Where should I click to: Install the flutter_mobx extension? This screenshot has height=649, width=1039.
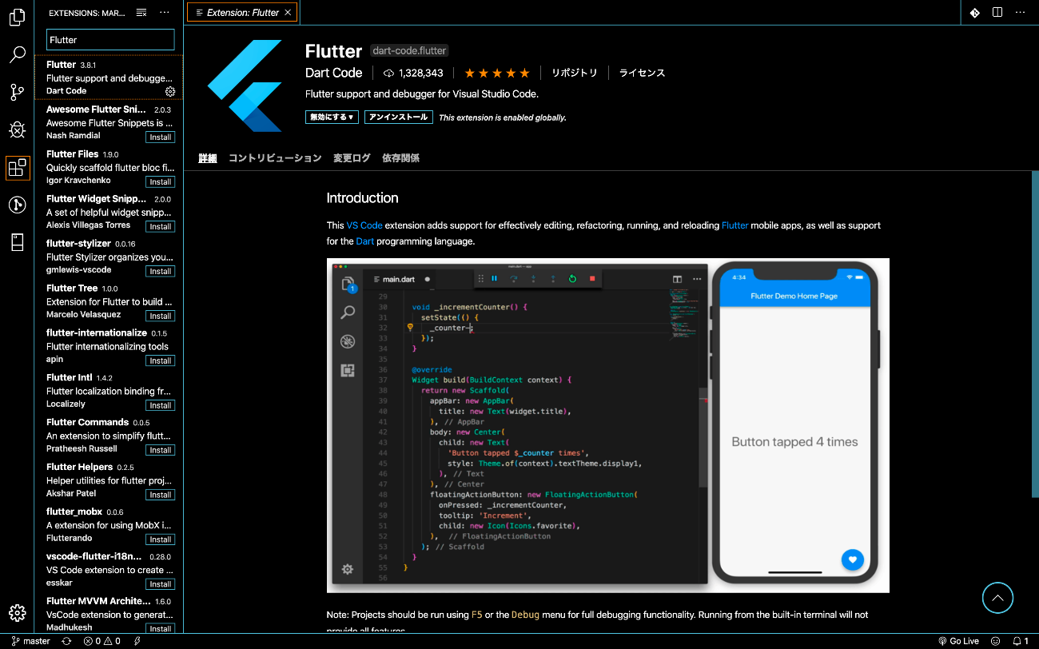tap(161, 540)
